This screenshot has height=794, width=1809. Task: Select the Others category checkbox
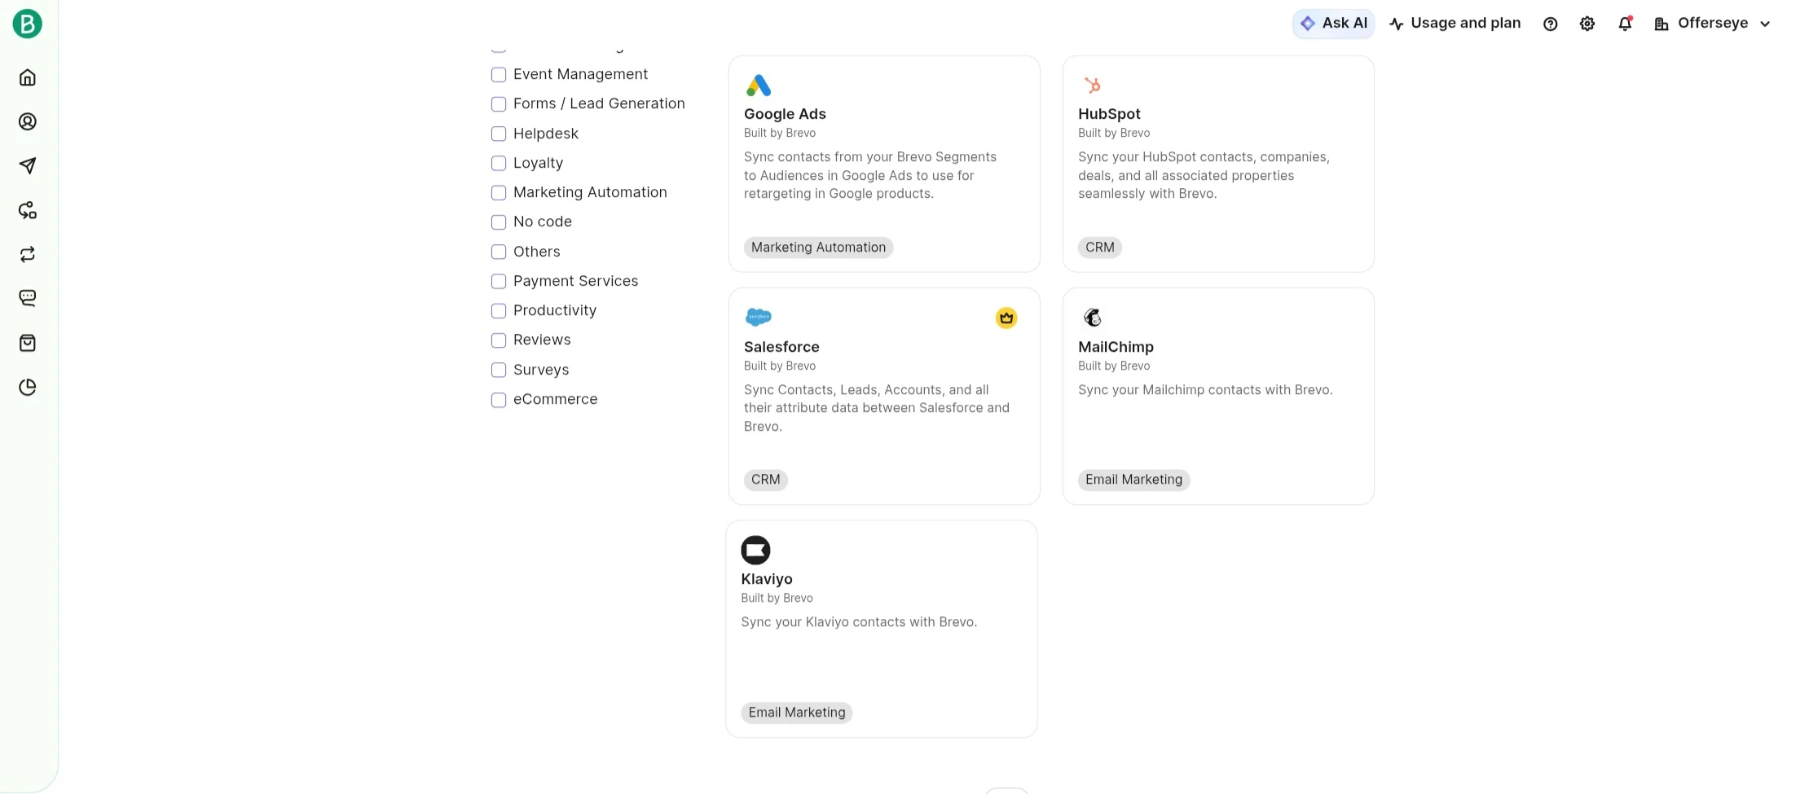[499, 252]
